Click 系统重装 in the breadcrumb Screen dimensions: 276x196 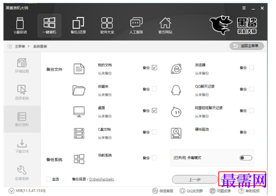[40, 46]
